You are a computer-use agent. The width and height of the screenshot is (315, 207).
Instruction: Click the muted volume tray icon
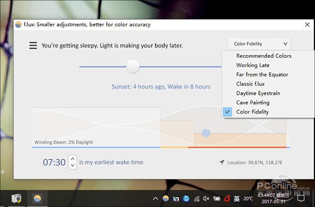click(x=206, y=199)
